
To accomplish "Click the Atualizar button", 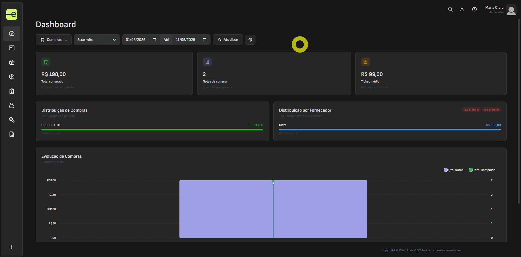I will click(228, 40).
